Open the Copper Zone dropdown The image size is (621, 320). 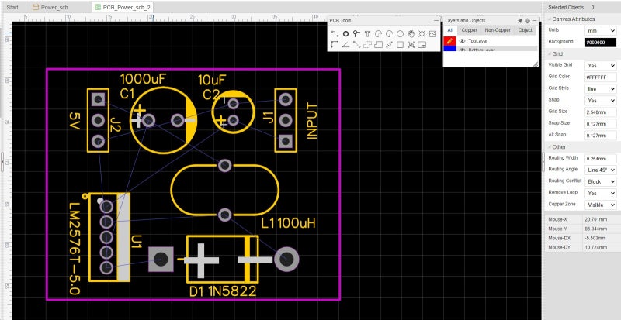click(600, 205)
